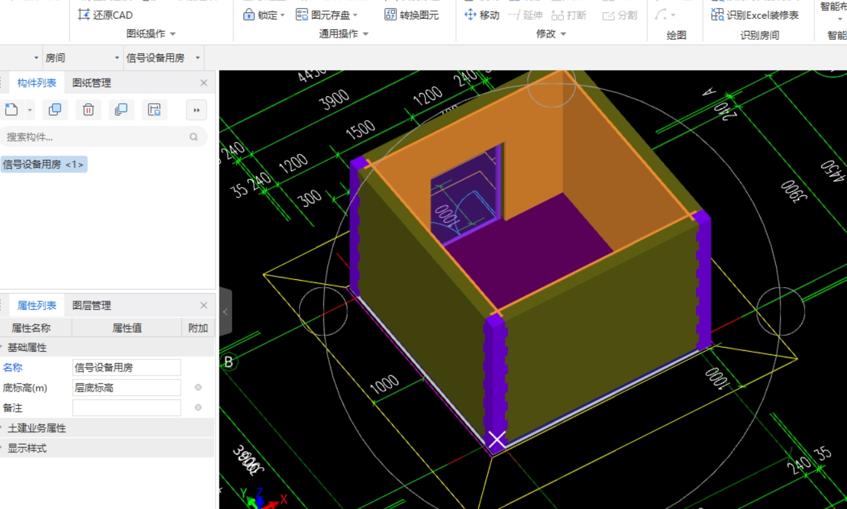Switch to the 图纸管理 tab
Viewport: 847px width, 509px height.
click(92, 83)
